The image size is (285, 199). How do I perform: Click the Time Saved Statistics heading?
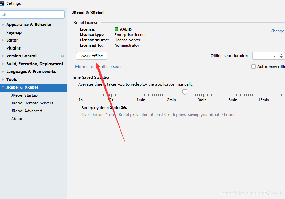coord(91,77)
